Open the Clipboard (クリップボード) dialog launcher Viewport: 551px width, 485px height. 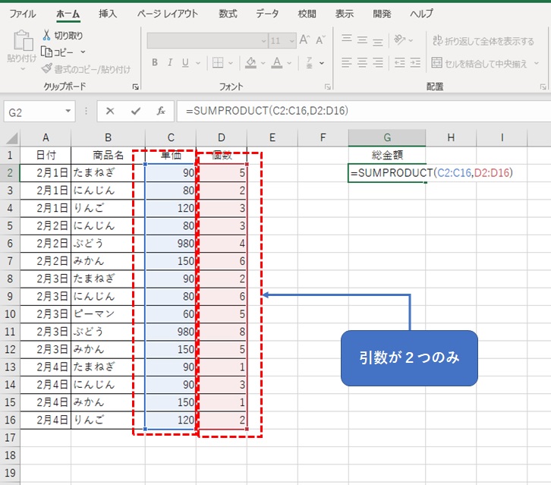tap(135, 87)
